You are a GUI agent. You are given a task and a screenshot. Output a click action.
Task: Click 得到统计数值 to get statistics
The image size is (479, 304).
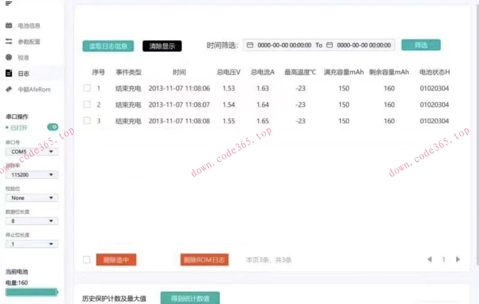[x=191, y=298]
